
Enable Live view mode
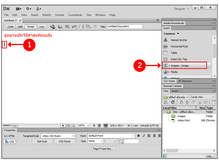pos(42,27)
